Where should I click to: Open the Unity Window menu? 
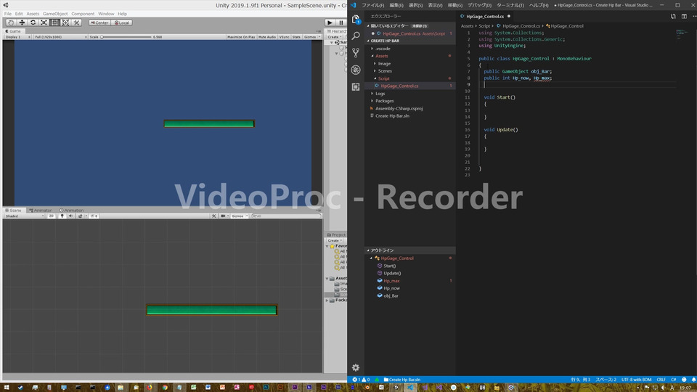click(106, 14)
